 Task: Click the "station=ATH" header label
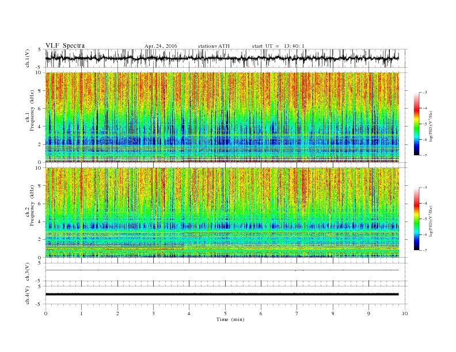click(214, 46)
